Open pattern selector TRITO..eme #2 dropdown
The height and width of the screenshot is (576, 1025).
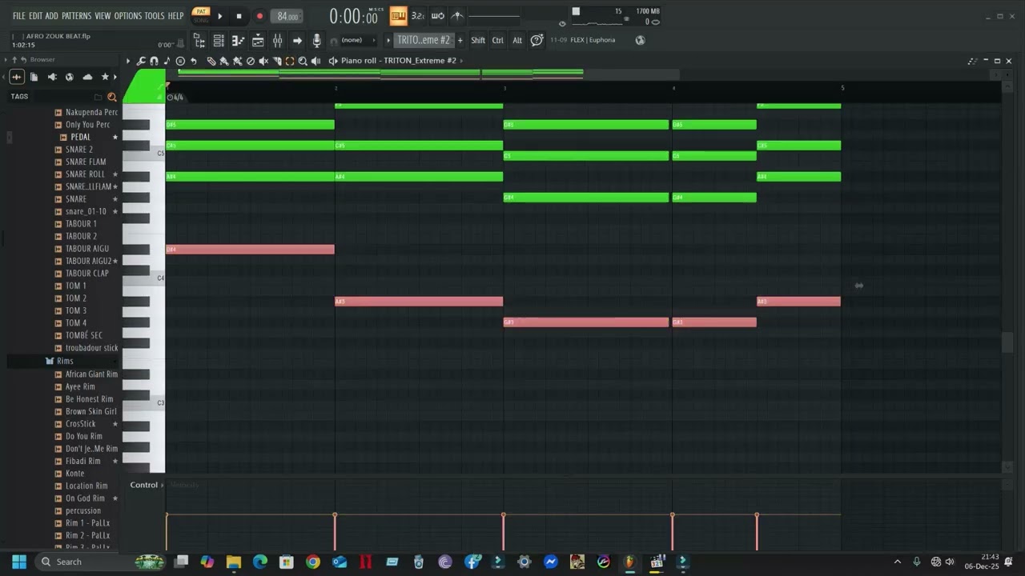[x=424, y=40]
